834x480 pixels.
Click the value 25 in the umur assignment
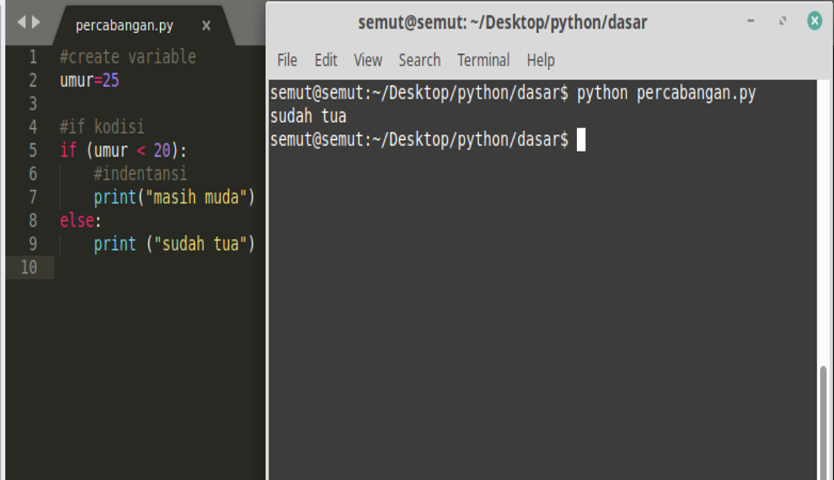[x=111, y=81]
